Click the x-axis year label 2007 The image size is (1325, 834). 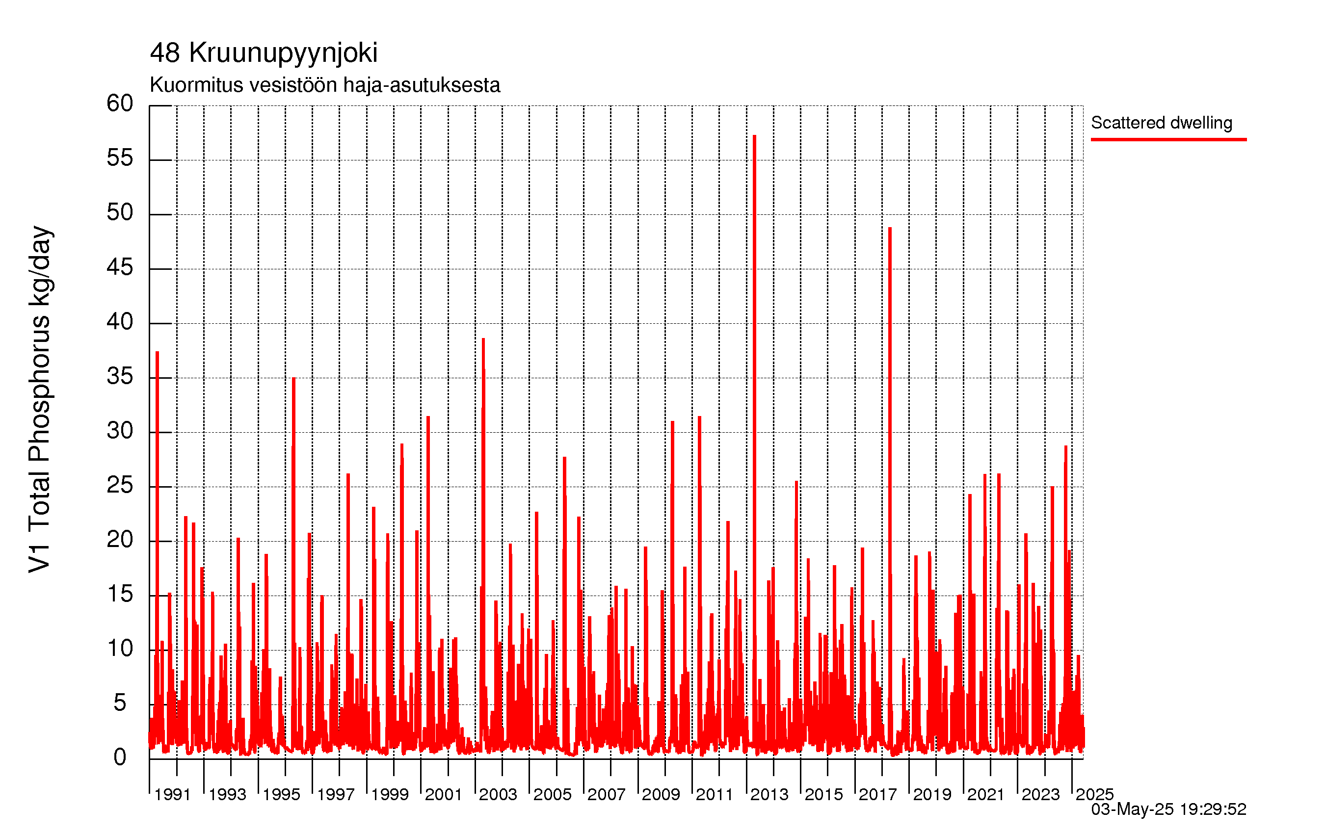607,794
